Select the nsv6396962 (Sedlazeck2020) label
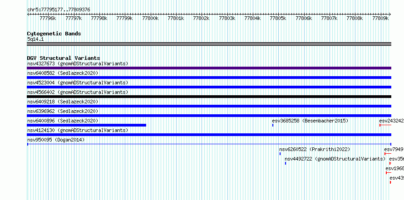 click(x=63, y=111)
